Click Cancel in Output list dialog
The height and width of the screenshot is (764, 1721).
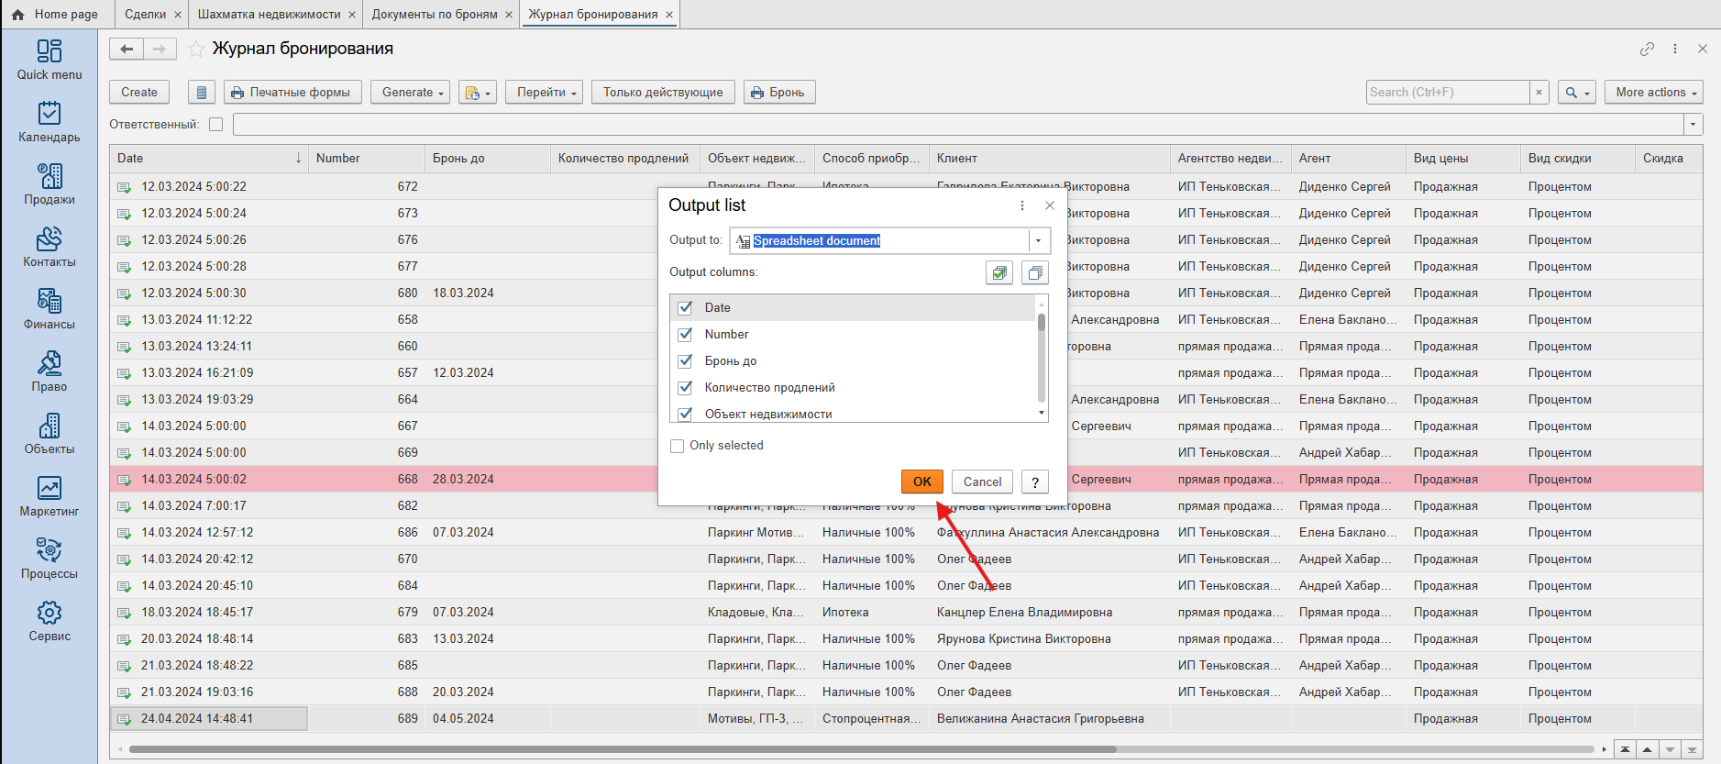[982, 482]
